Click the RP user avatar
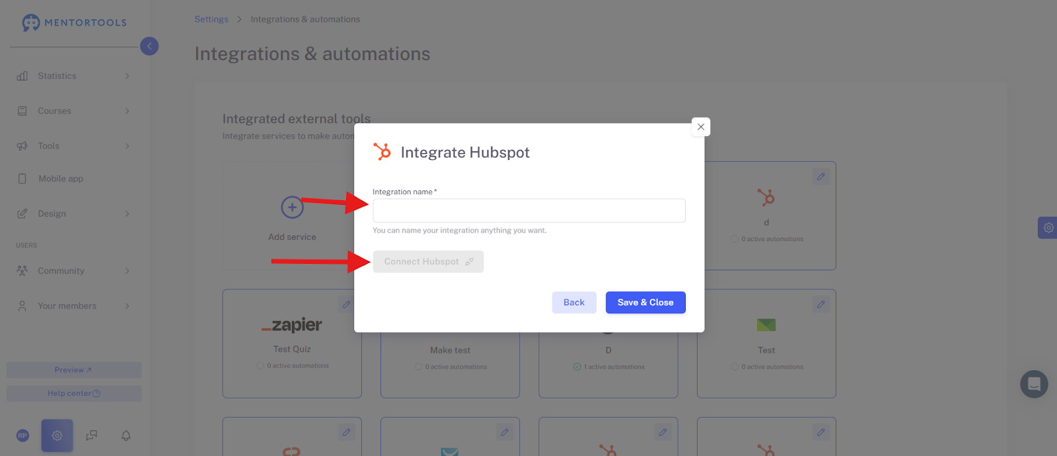This screenshot has width=1057, height=456. tap(22, 436)
